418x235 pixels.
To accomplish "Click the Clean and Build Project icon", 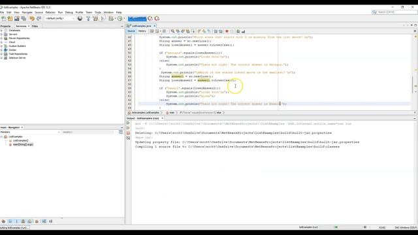I will point(95,18).
